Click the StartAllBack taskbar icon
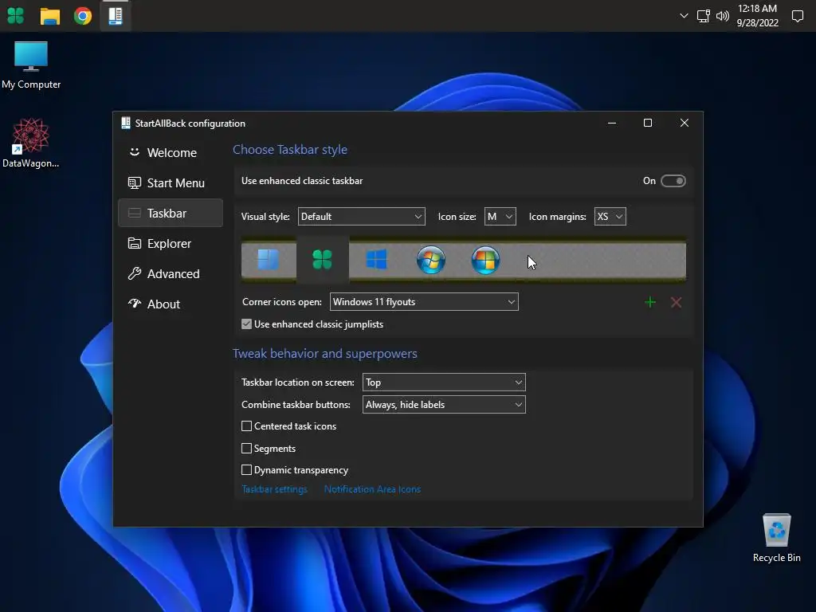 116,16
